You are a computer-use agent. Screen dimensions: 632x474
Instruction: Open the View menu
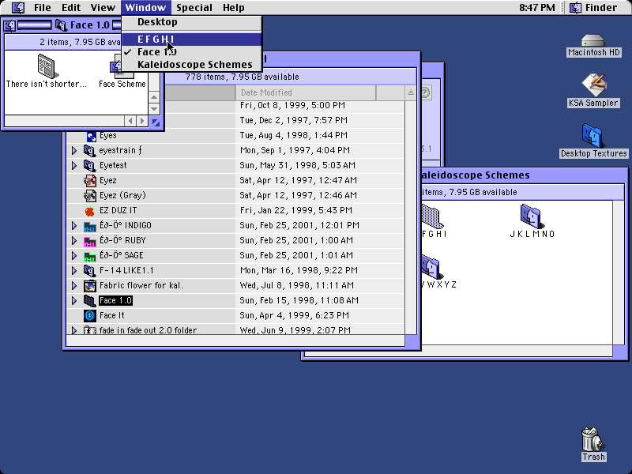(x=103, y=8)
